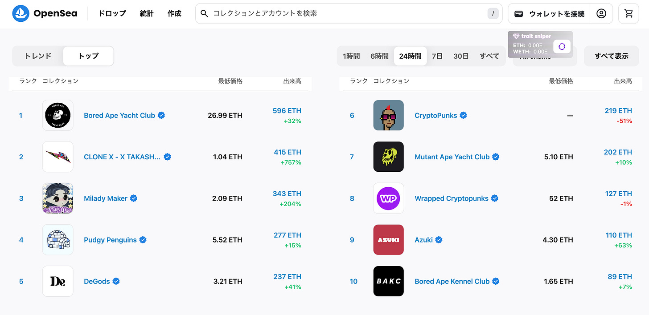Click Mutant Ape Yacht Club verified badge
The image size is (649, 315).
tap(496, 157)
